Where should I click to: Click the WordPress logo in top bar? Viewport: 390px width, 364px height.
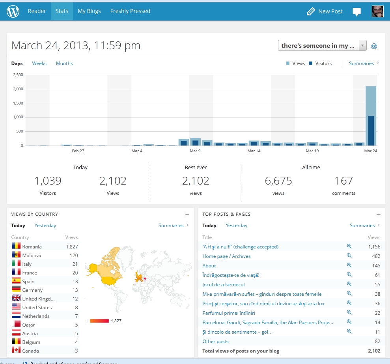click(x=13, y=11)
